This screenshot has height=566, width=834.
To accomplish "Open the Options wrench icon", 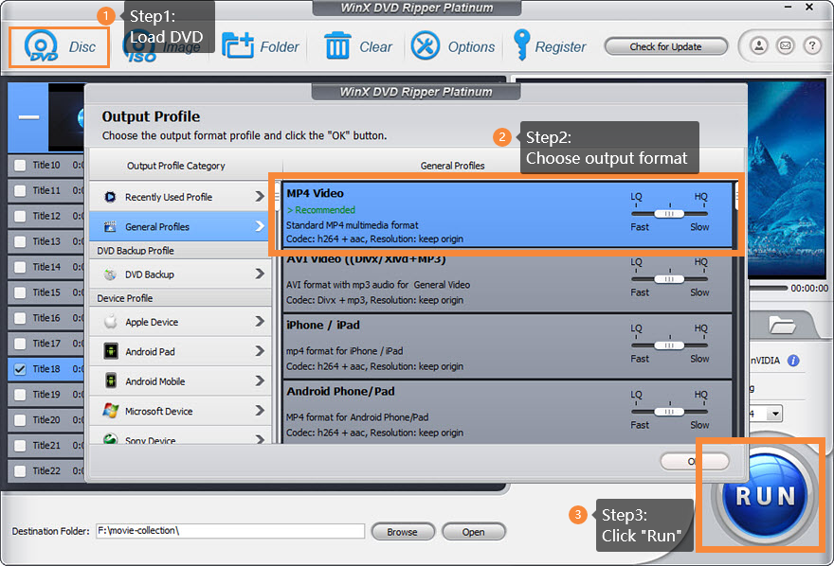I will 426,45.
